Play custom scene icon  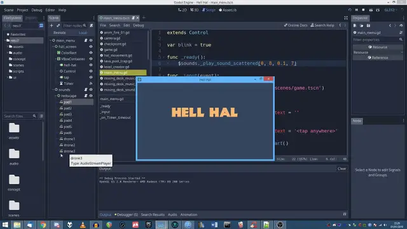click(378, 10)
